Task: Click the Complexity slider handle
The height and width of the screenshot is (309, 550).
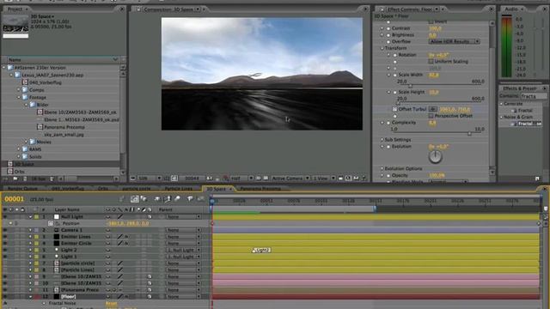Action: pos(469,134)
